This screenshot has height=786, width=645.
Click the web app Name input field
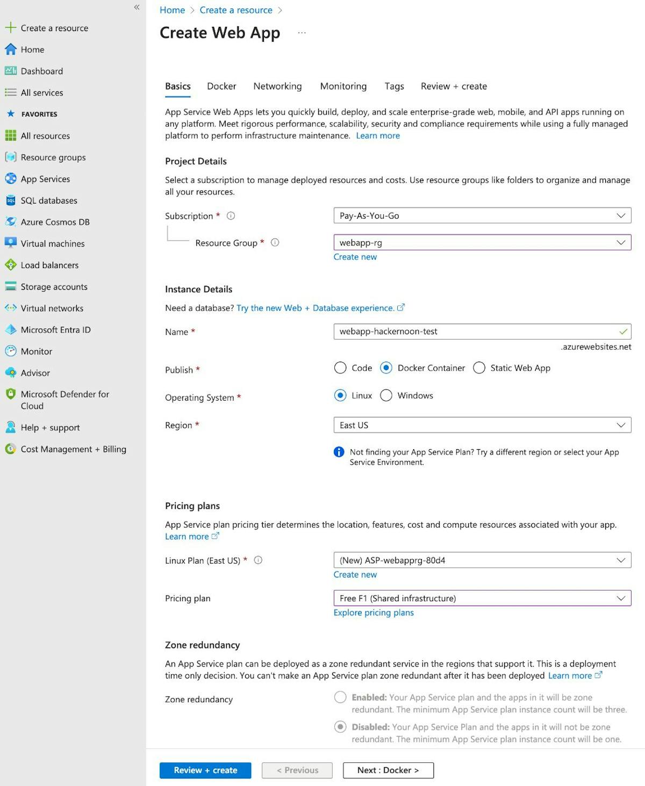(482, 331)
